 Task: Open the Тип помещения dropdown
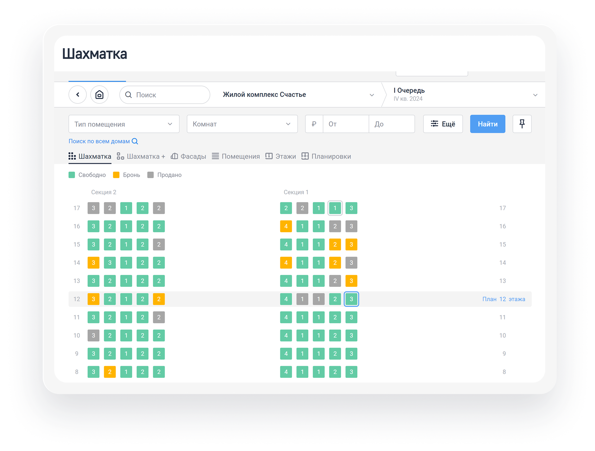[x=124, y=124]
